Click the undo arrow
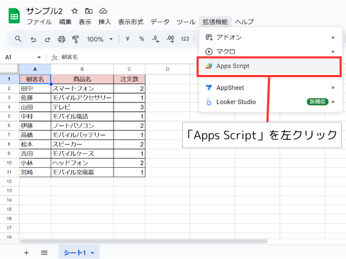 pyautogui.click(x=33, y=39)
